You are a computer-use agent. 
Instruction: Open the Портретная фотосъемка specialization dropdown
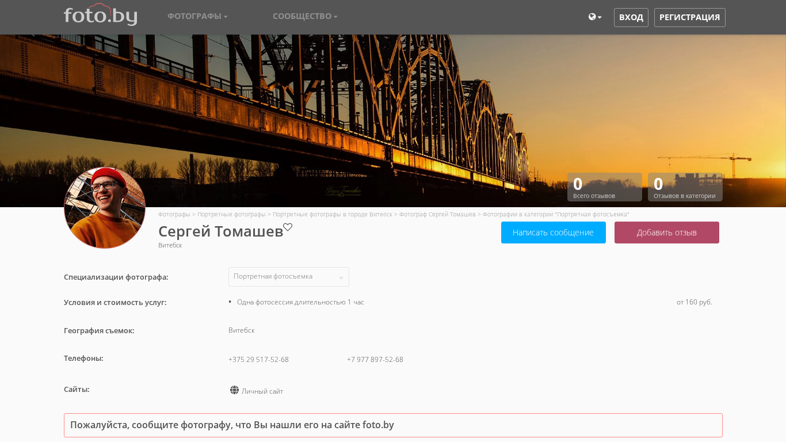288,277
